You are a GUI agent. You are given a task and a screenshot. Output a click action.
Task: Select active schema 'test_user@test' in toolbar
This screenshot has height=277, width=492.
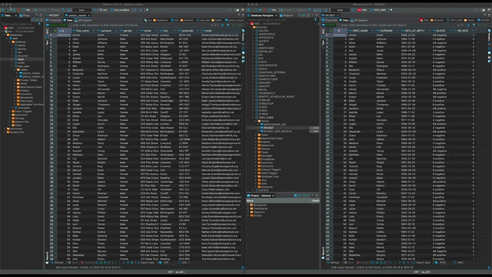121,10
